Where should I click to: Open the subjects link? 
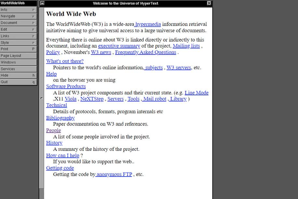154,68
